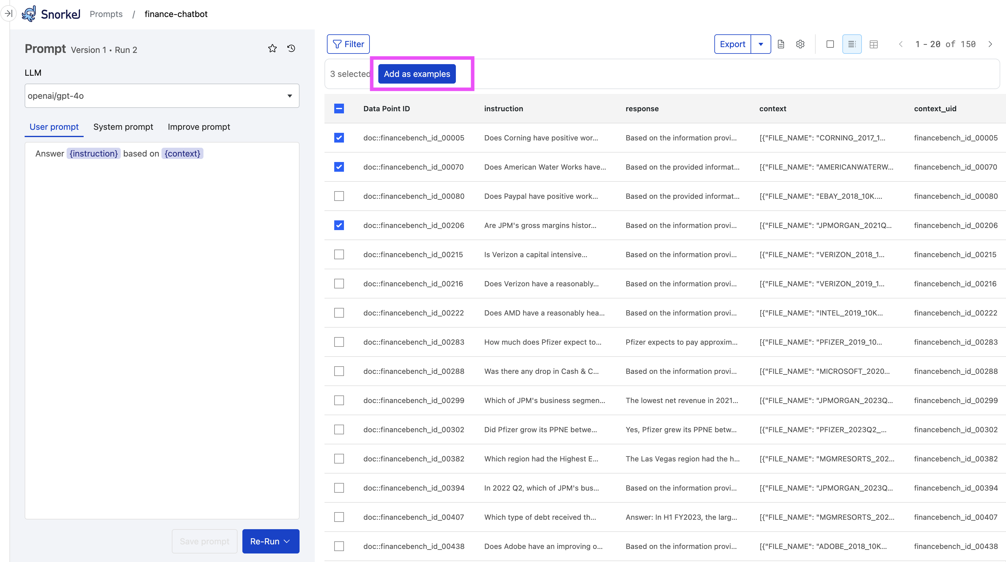Click the context_uid column header
The image size is (1006, 562).
pyautogui.click(x=935, y=109)
